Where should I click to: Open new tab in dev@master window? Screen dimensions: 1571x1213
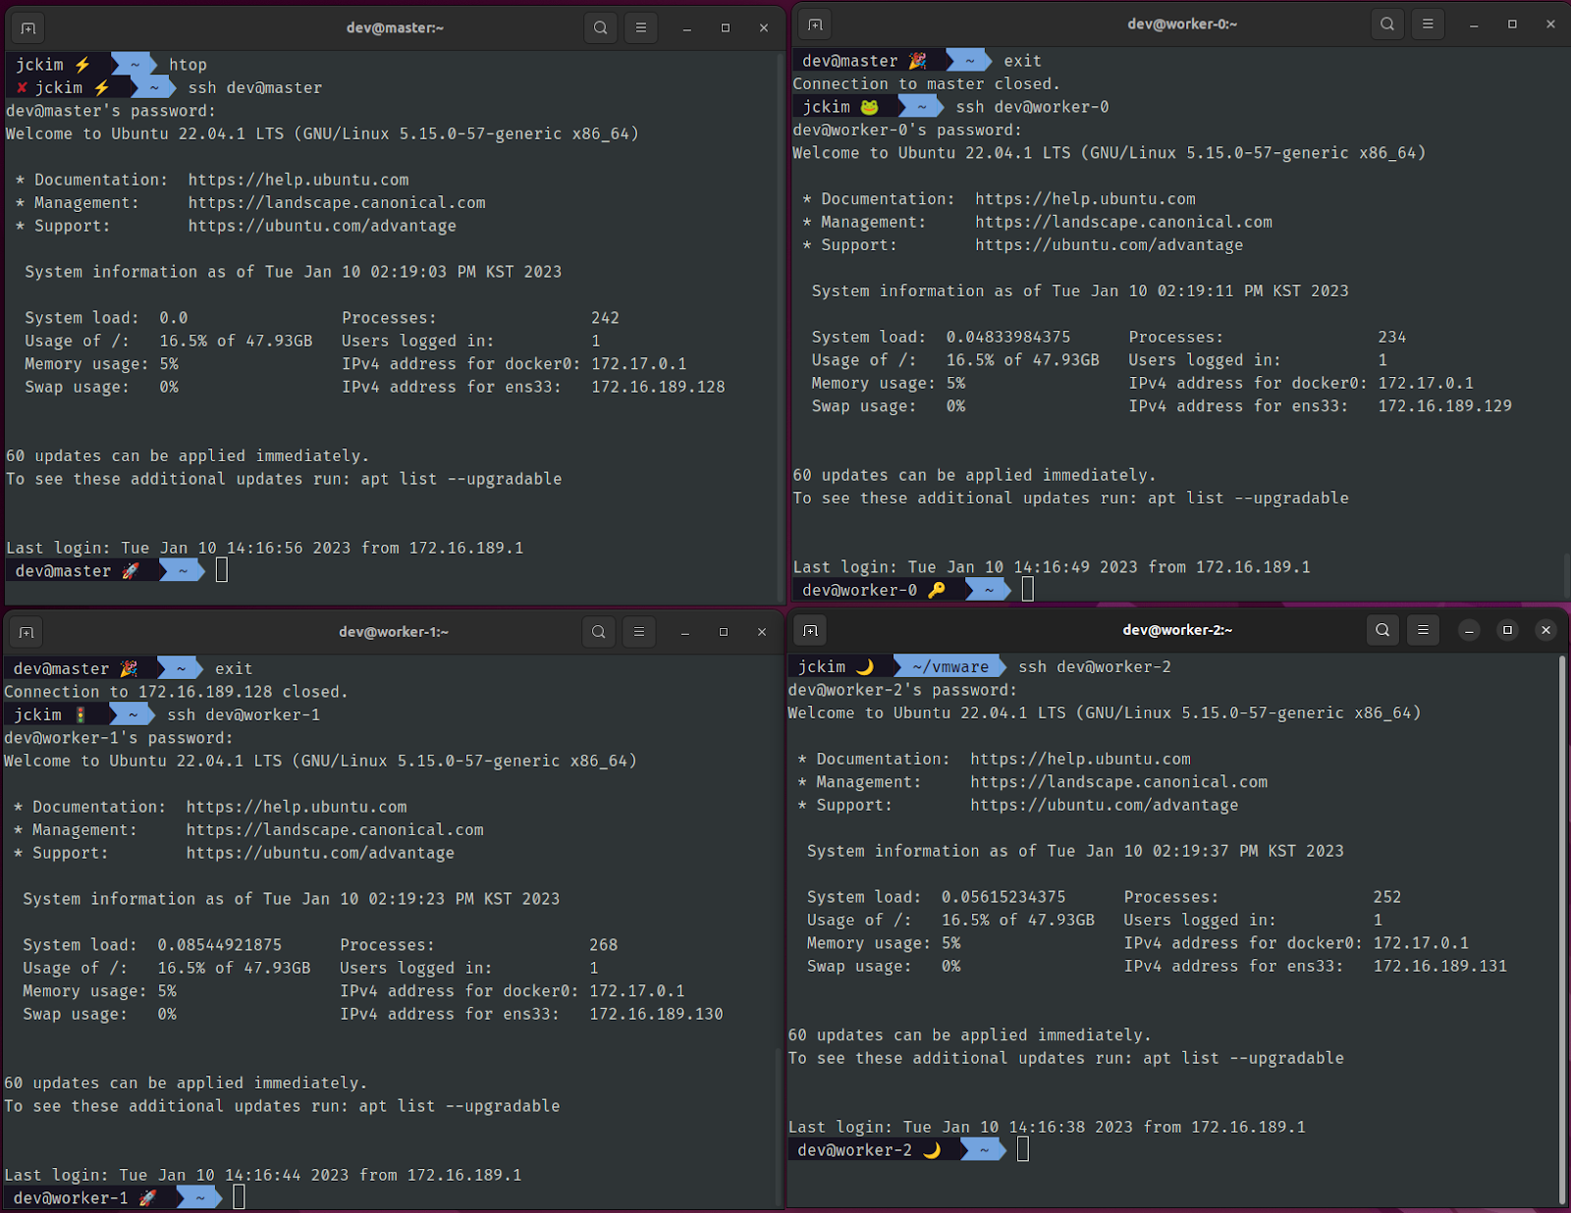click(x=28, y=28)
